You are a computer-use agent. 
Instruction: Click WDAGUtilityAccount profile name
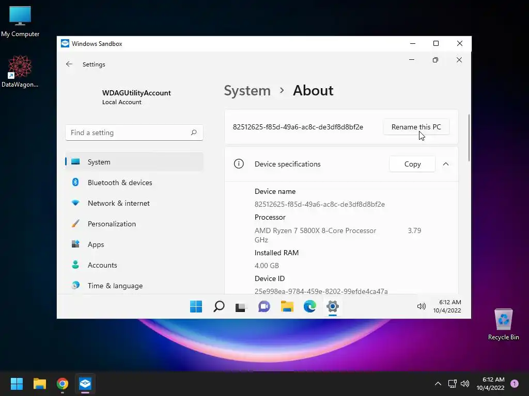[x=136, y=93]
